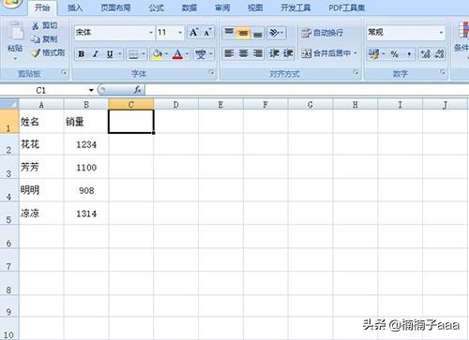Screen dimensions: 469x340
Task: Click the 合并后居中 merge button
Action: 329,53
